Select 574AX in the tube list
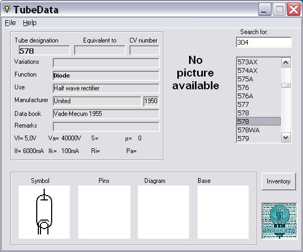 pos(259,71)
